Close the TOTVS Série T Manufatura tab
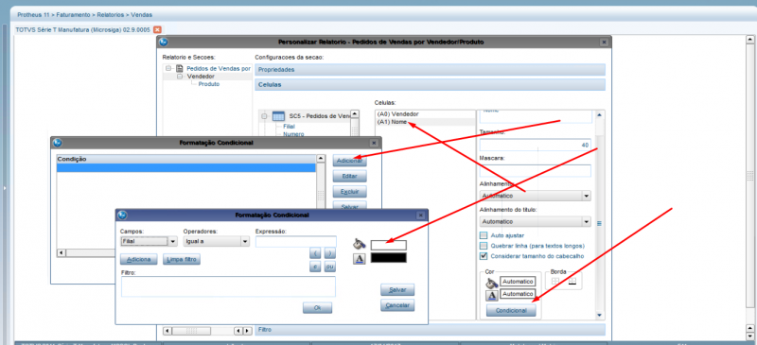757x345 pixels. (x=157, y=29)
